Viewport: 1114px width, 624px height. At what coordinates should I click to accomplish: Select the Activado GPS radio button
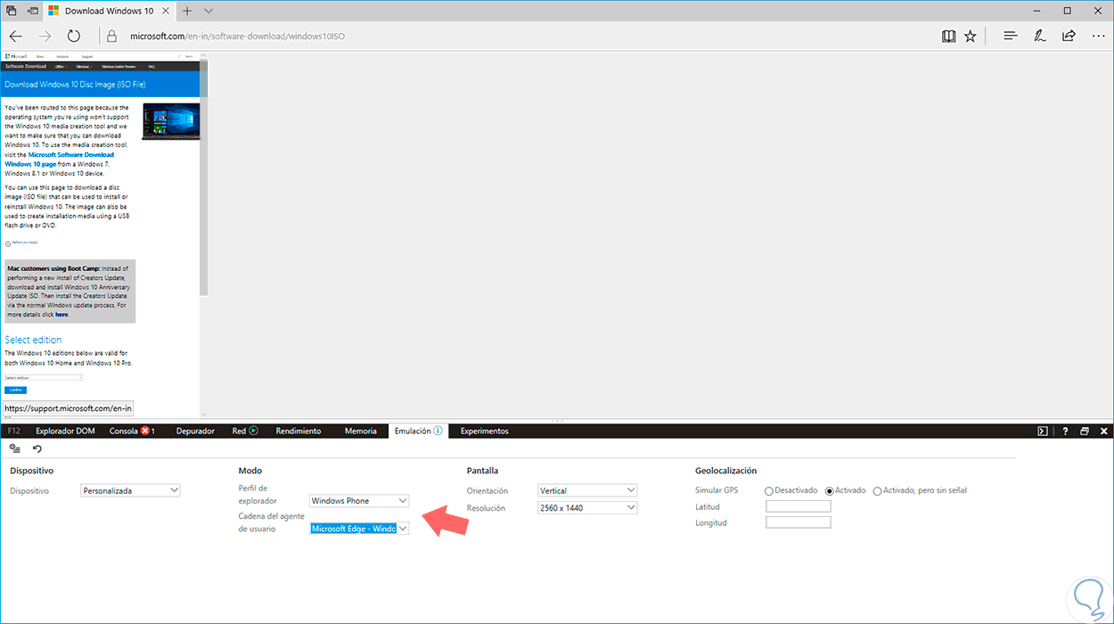[x=830, y=490]
